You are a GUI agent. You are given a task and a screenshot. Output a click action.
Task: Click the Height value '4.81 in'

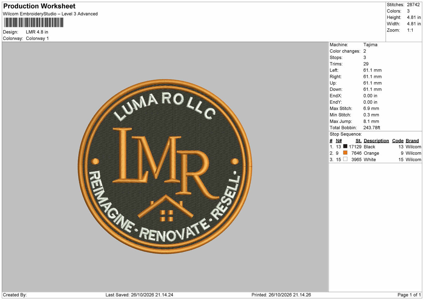tap(414, 17)
